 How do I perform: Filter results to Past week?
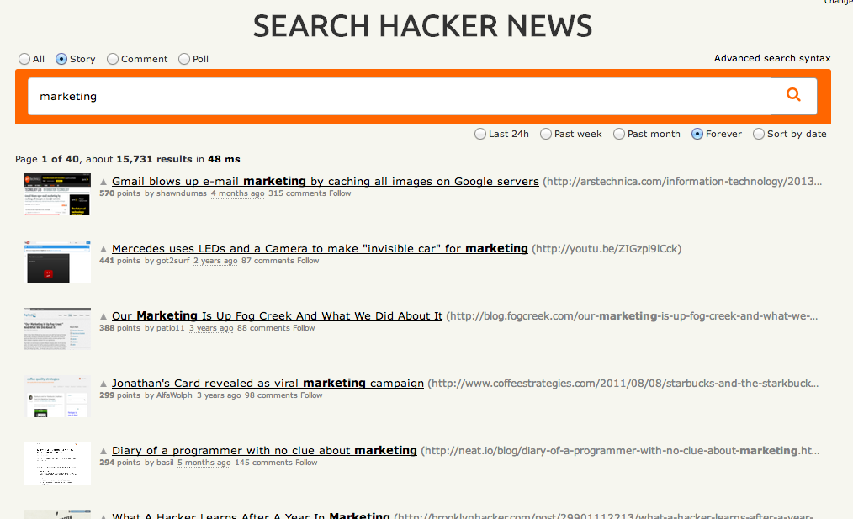point(546,134)
